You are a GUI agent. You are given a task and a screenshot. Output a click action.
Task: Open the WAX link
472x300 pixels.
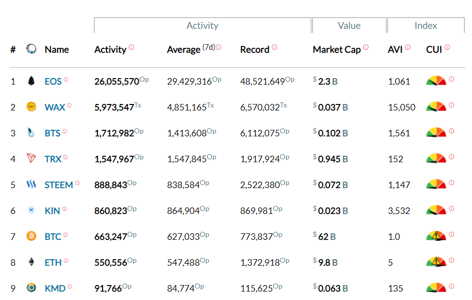[55, 107]
